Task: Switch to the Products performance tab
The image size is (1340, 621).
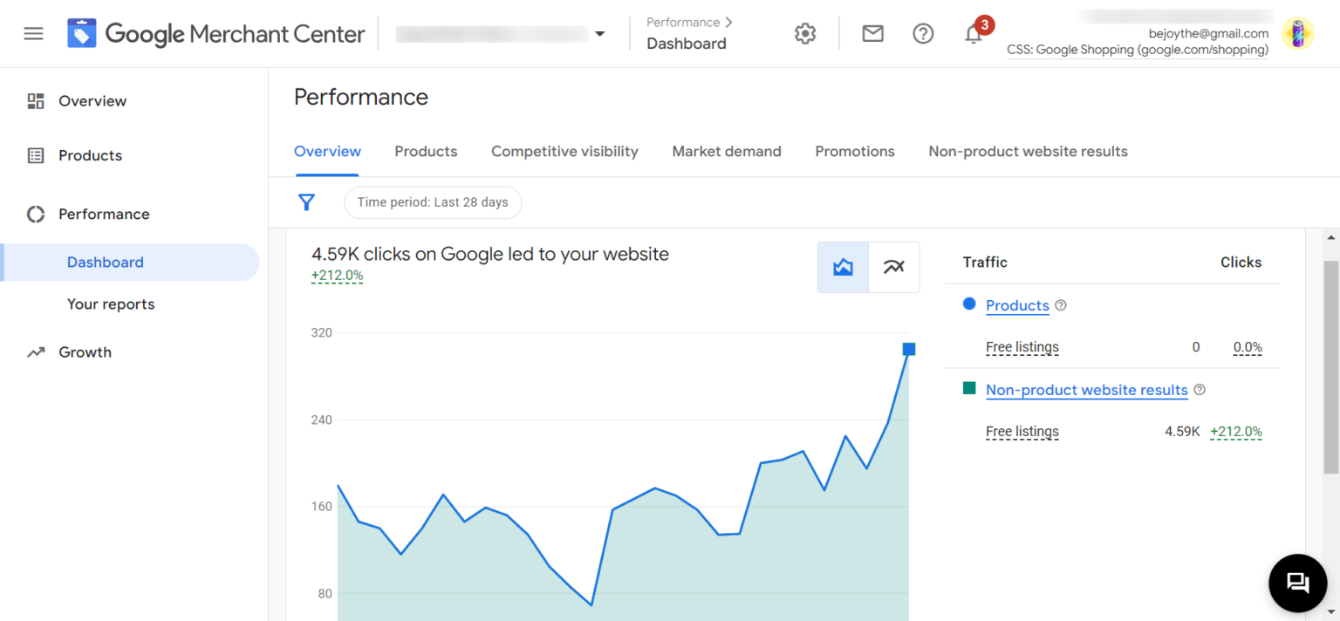Action: (x=426, y=152)
